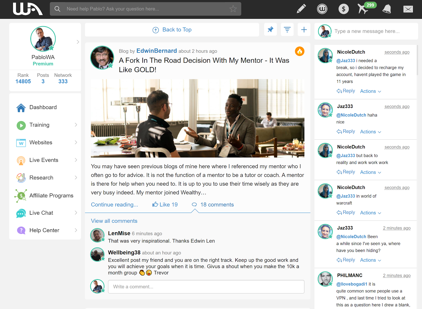Expand the Research menu chevron
The image size is (422, 309).
pyautogui.click(x=76, y=177)
